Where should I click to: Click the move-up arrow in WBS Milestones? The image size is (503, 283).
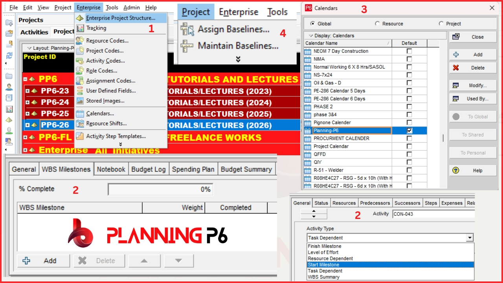[144, 261]
